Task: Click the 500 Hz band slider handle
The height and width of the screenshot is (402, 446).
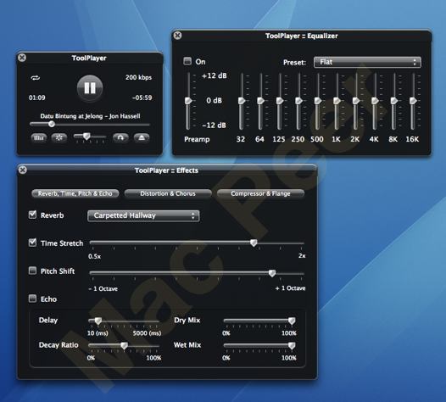Action: [318, 101]
